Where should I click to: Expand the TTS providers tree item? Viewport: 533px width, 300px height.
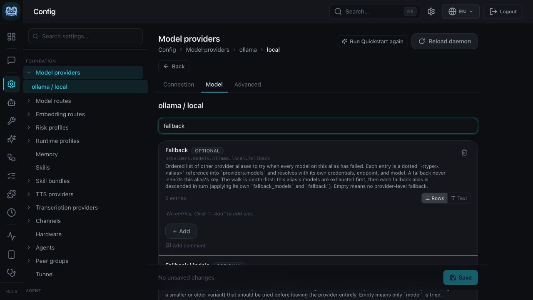tap(29, 194)
